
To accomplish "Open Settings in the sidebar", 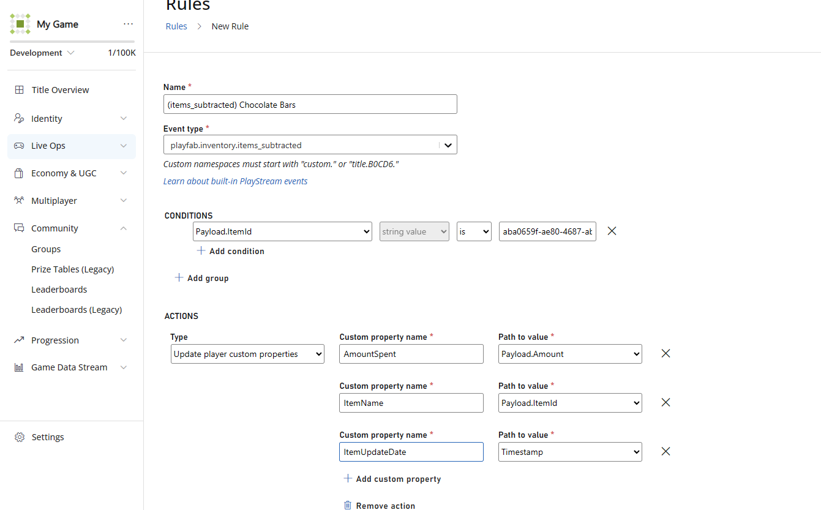I will 48,437.
